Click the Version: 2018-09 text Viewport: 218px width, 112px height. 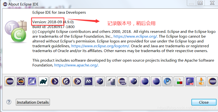pyautogui.click(x=47, y=22)
